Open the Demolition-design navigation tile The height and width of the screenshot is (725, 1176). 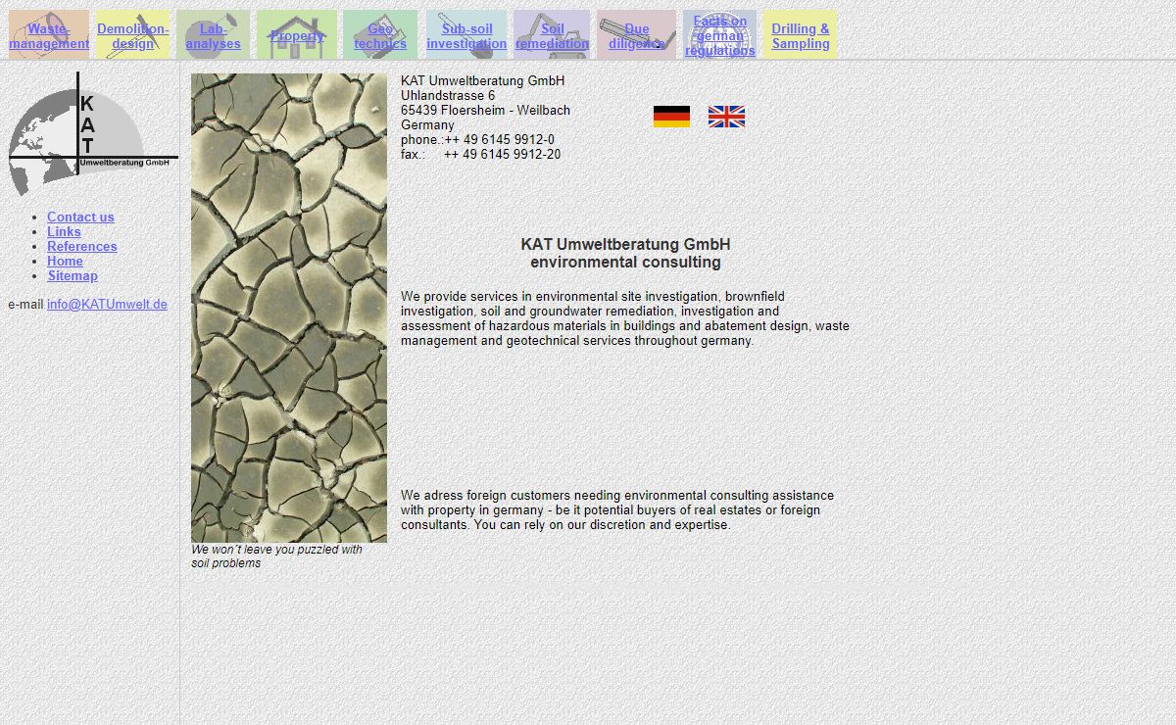click(x=132, y=35)
